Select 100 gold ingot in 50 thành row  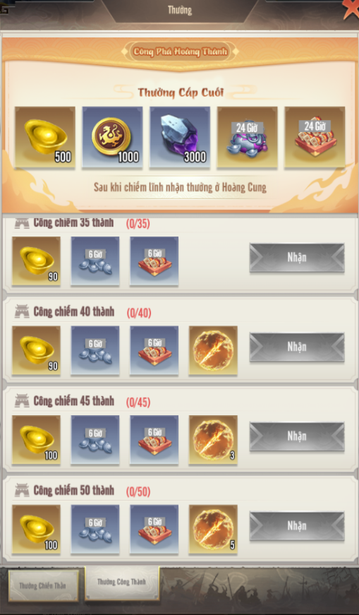tap(36, 529)
